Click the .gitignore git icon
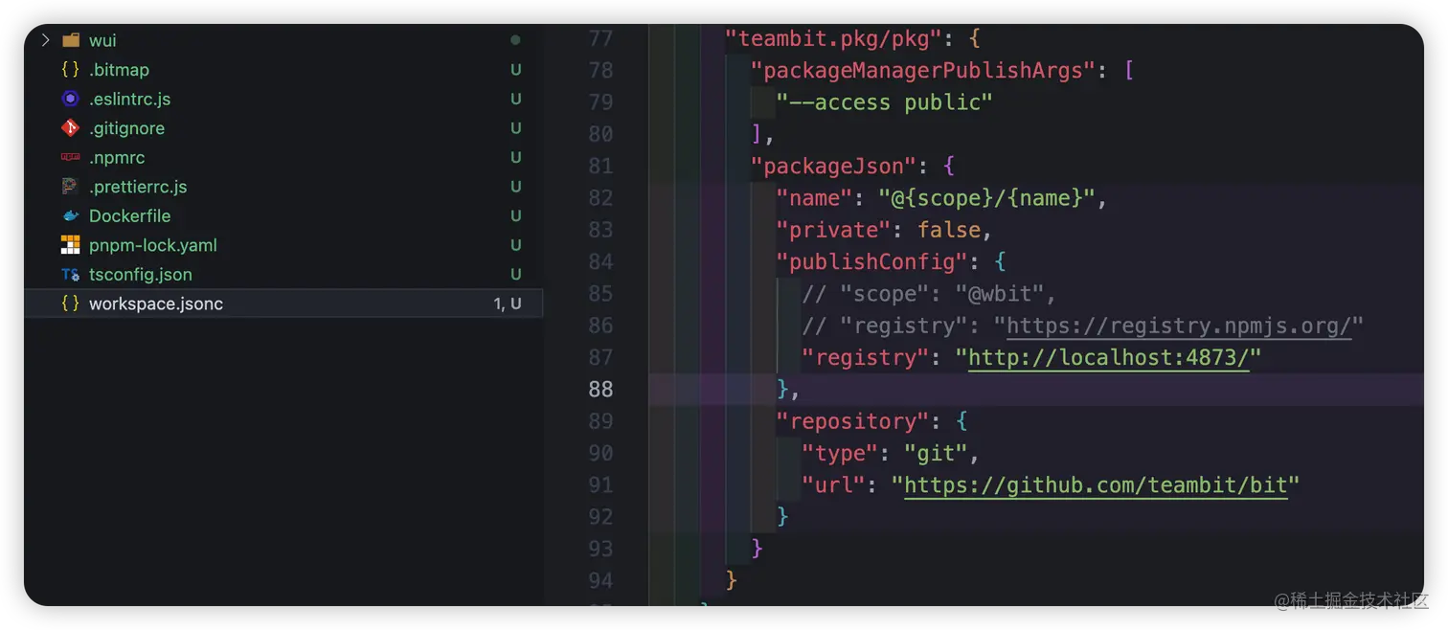This screenshot has height=630, width=1448. 70,128
